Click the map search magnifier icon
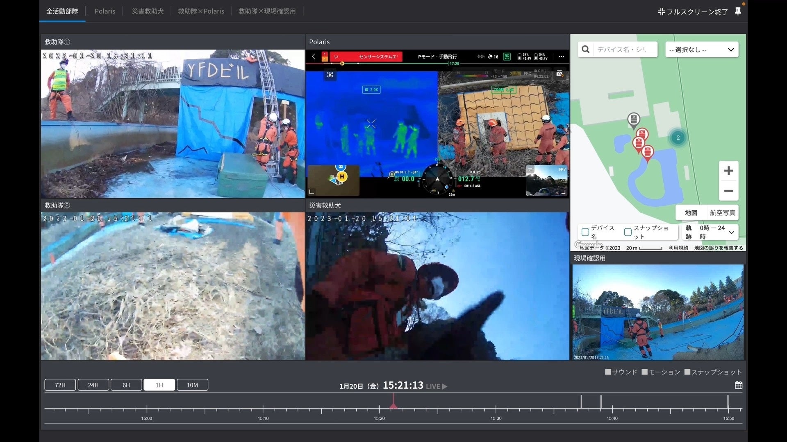Image resolution: width=787 pixels, height=442 pixels. click(x=586, y=50)
